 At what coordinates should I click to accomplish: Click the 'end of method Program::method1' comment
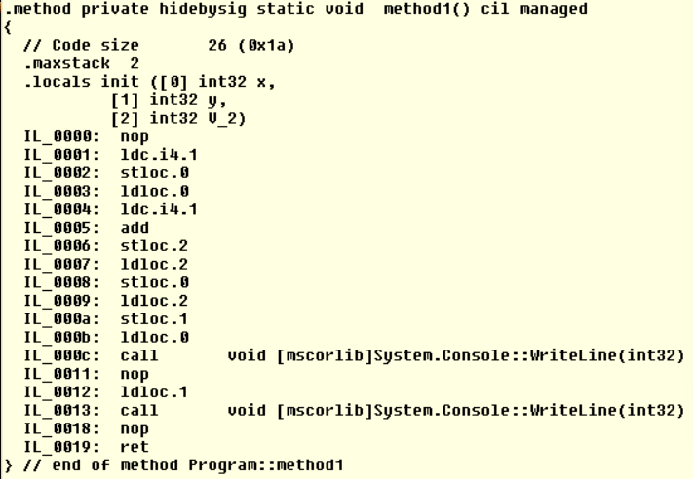[x=185, y=465]
